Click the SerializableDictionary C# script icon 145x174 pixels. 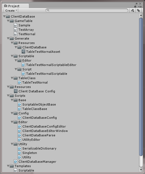point(20,148)
